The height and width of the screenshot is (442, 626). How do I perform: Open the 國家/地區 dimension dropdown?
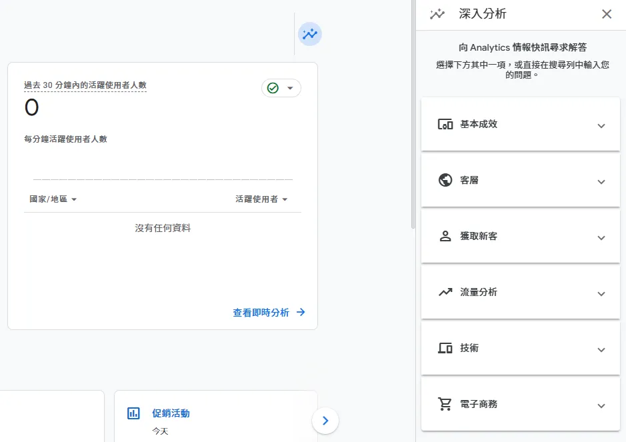click(53, 199)
